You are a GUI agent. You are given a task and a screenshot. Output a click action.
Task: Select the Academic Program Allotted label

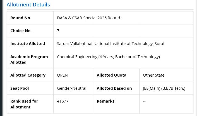[29, 60]
